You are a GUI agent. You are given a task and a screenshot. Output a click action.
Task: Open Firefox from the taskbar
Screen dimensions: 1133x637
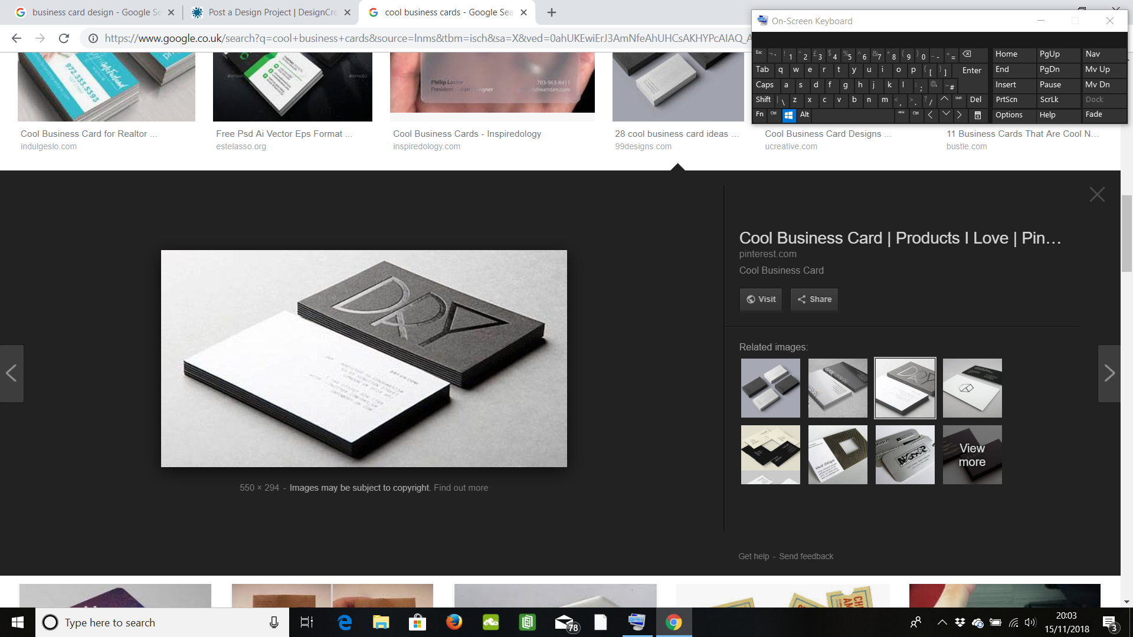[454, 622]
